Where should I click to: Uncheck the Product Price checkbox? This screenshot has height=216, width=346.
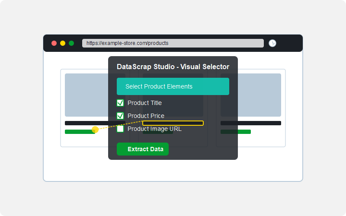120,116
